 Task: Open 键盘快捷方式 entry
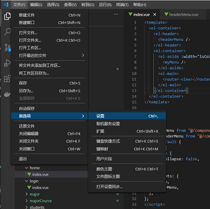click(x=127, y=141)
